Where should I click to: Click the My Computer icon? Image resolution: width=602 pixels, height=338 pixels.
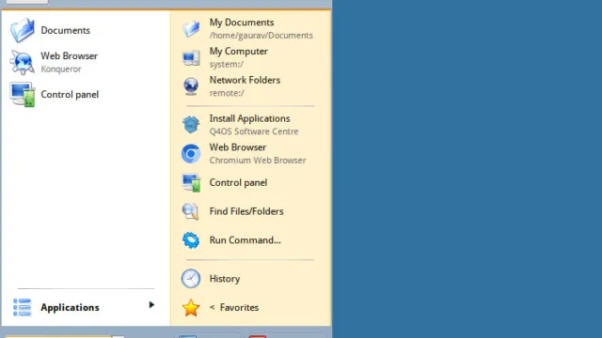click(191, 57)
